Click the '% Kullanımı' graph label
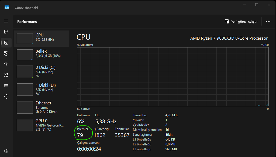Image resolution: width=276 pixels, height=157 pixels. [x=85, y=45]
